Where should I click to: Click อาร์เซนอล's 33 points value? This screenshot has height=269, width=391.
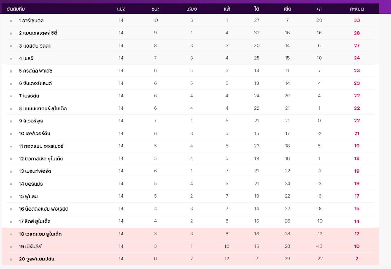tap(356, 20)
